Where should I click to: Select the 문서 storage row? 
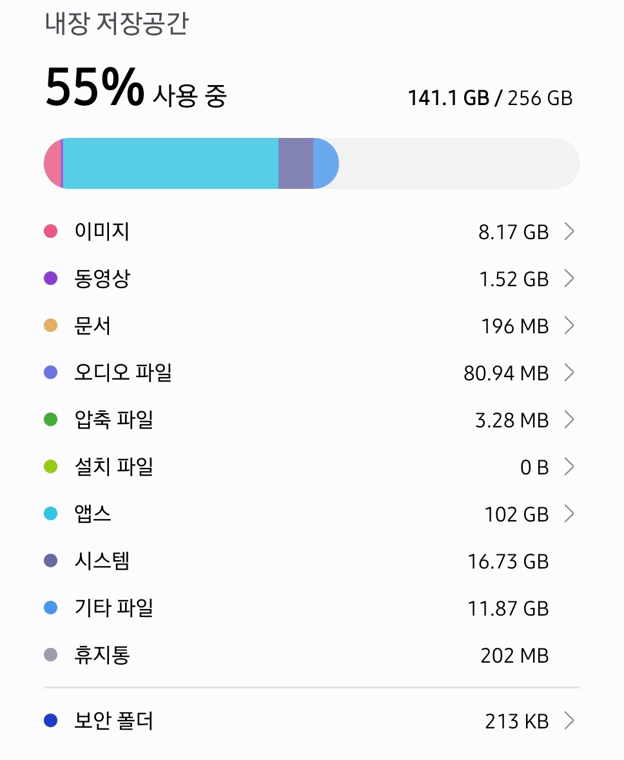pyautogui.click(x=312, y=326)
